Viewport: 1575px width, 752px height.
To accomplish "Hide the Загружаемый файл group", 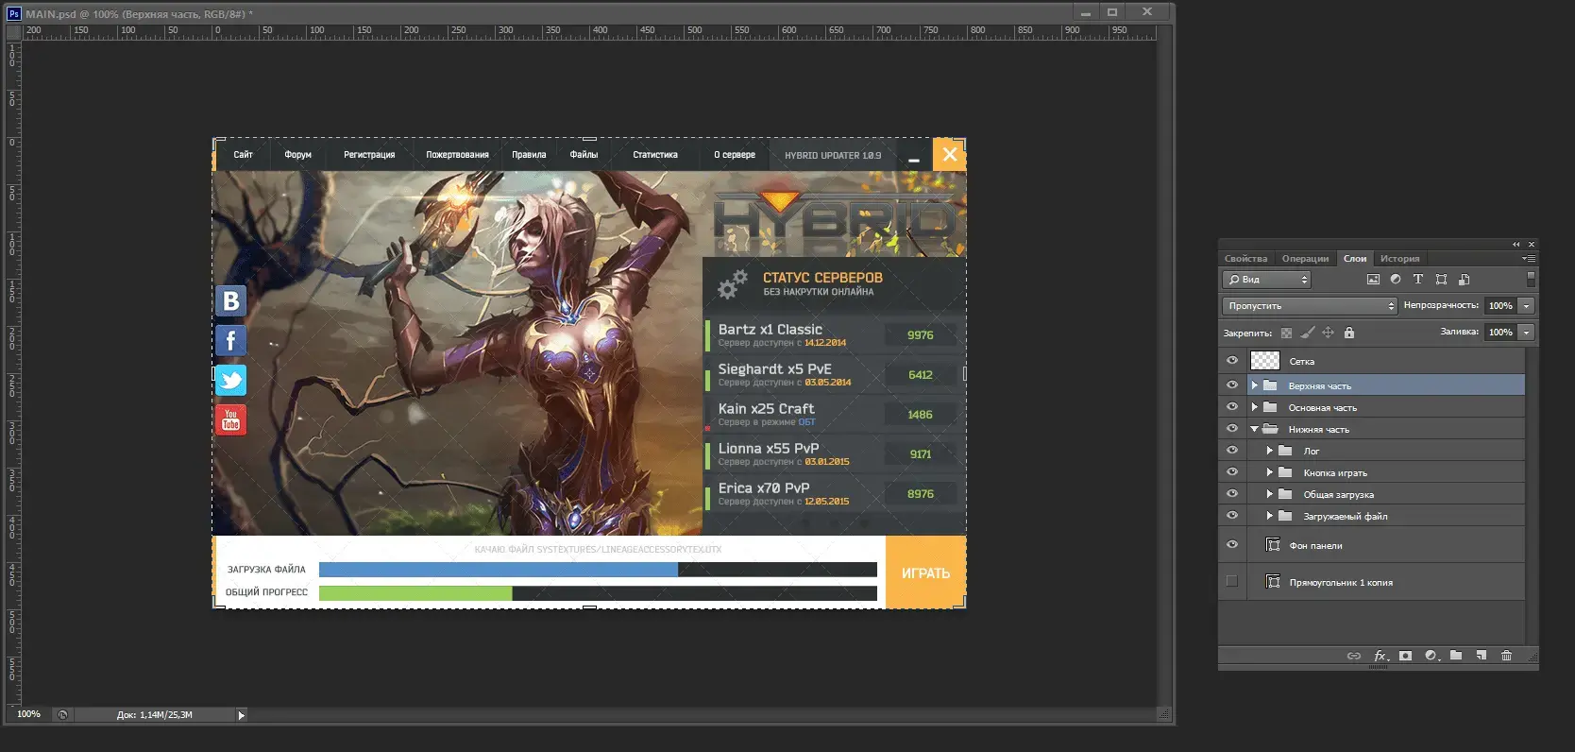I will tap(1232, 516).
